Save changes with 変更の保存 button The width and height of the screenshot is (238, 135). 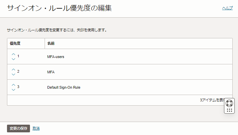pyautogui.click(x=19, y=129)
